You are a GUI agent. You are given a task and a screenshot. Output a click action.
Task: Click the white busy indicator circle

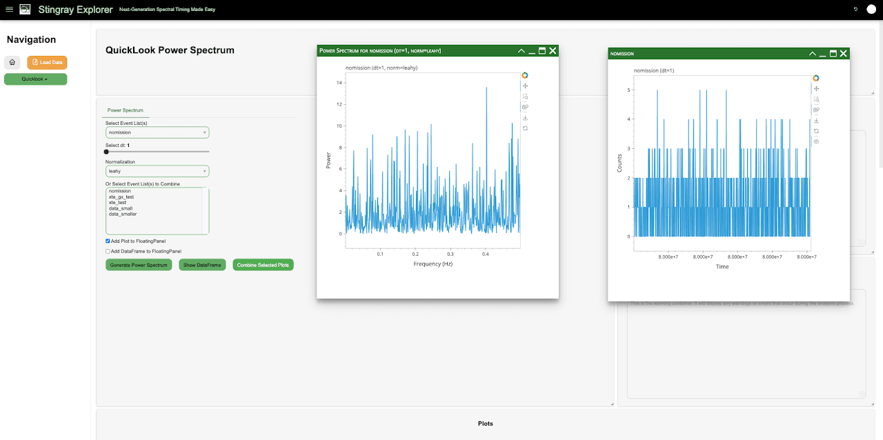(871, 10)
